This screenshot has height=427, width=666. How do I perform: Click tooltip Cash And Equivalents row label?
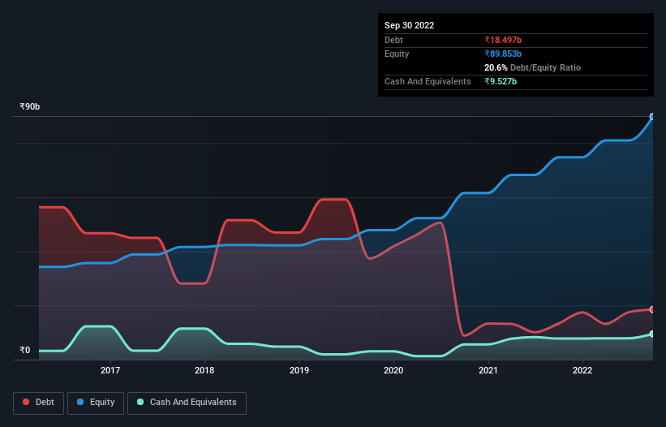point(428,81)
